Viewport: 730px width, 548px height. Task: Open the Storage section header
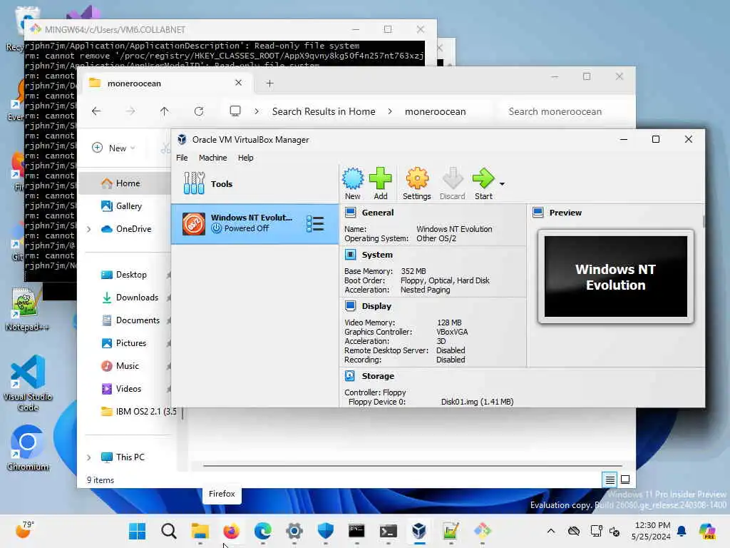378,376
